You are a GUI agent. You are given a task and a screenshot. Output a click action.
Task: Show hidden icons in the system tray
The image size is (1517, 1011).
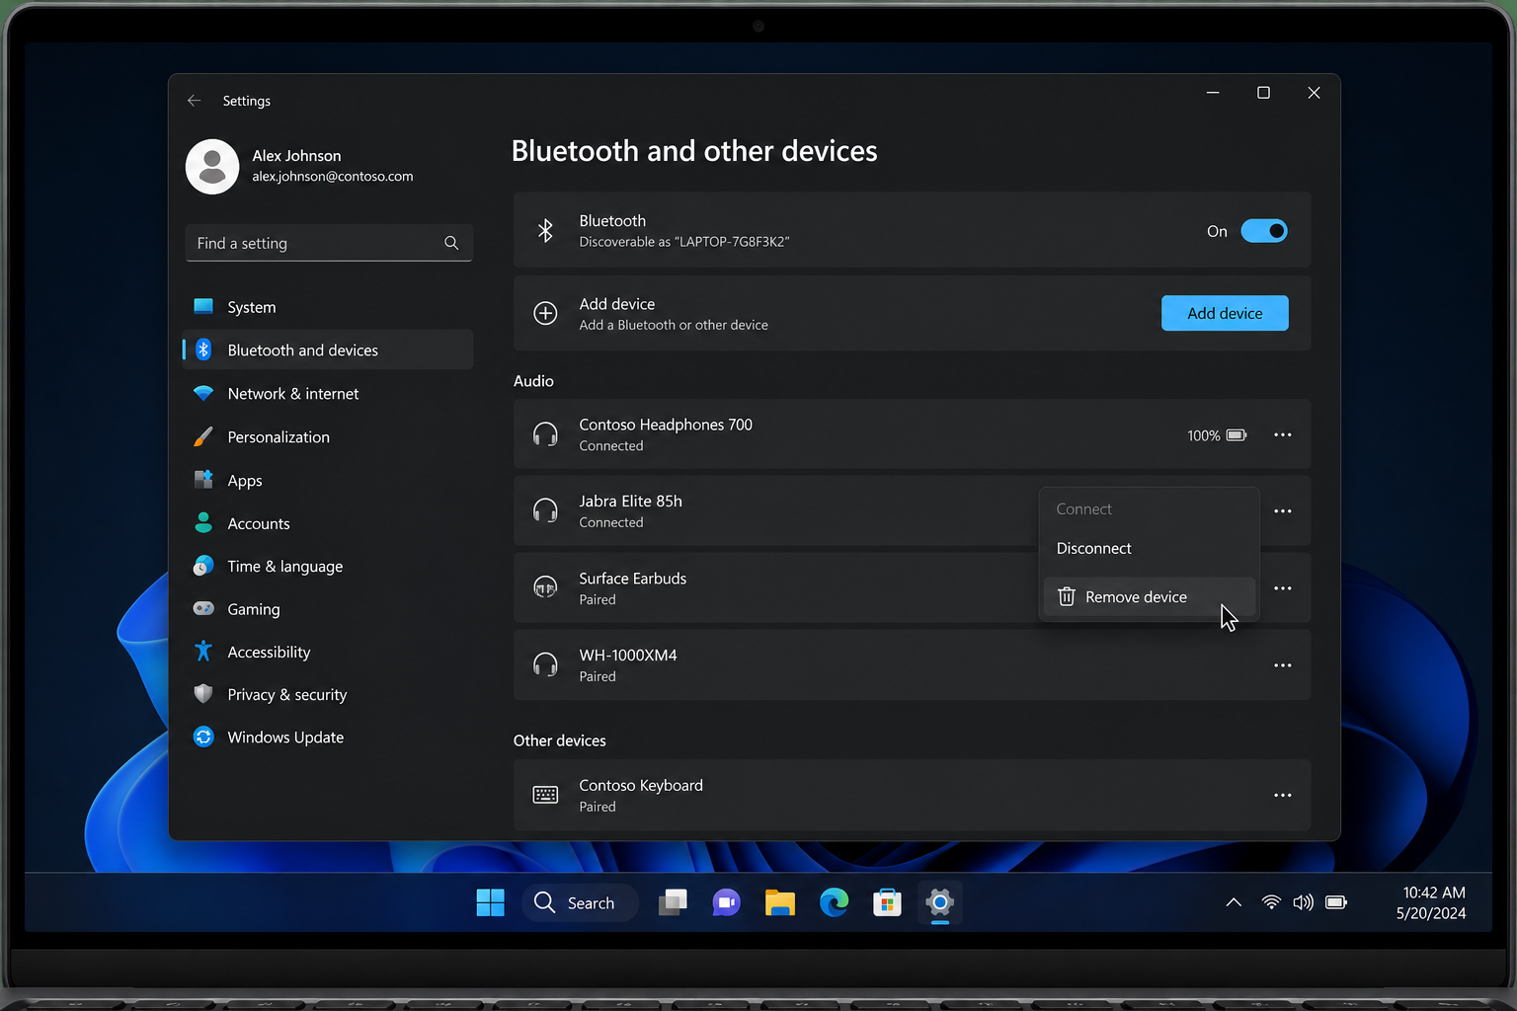1234,901
